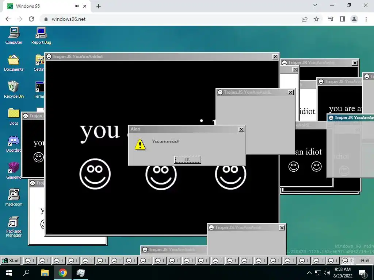This screenshot has height=280, width=374.
Task: Click the yellow warning icon in Alert
Action: (x=140, y=144)
